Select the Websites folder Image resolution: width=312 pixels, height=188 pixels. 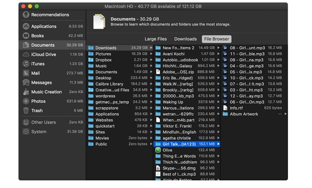(x=120, y=120)
